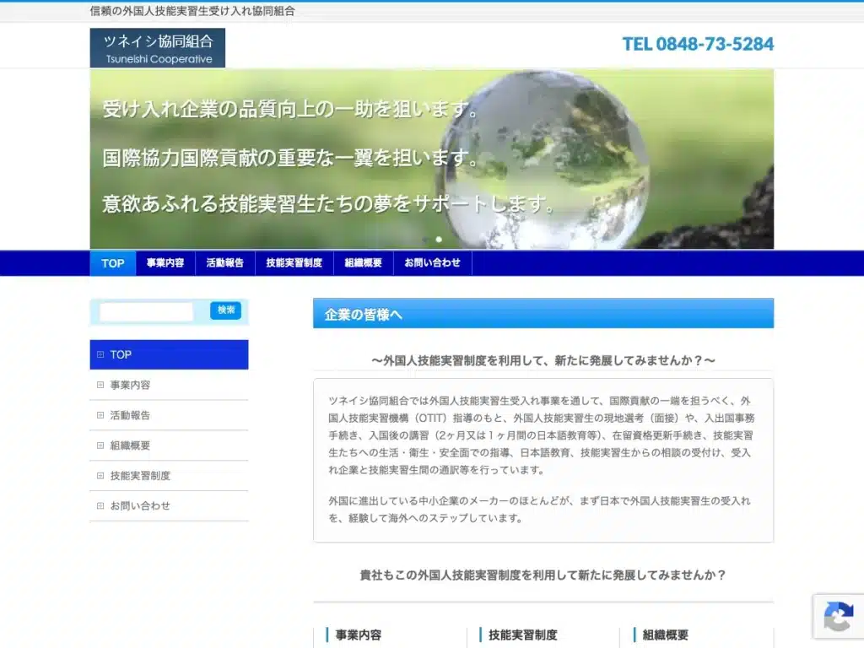
Task: Click the first slider dot on banner
Action: point(425,239)
